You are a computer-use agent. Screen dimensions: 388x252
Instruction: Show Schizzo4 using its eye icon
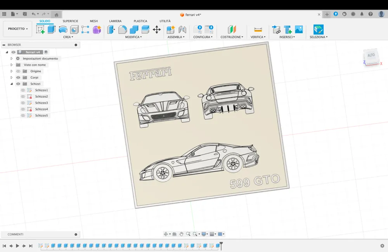point(23,109)
